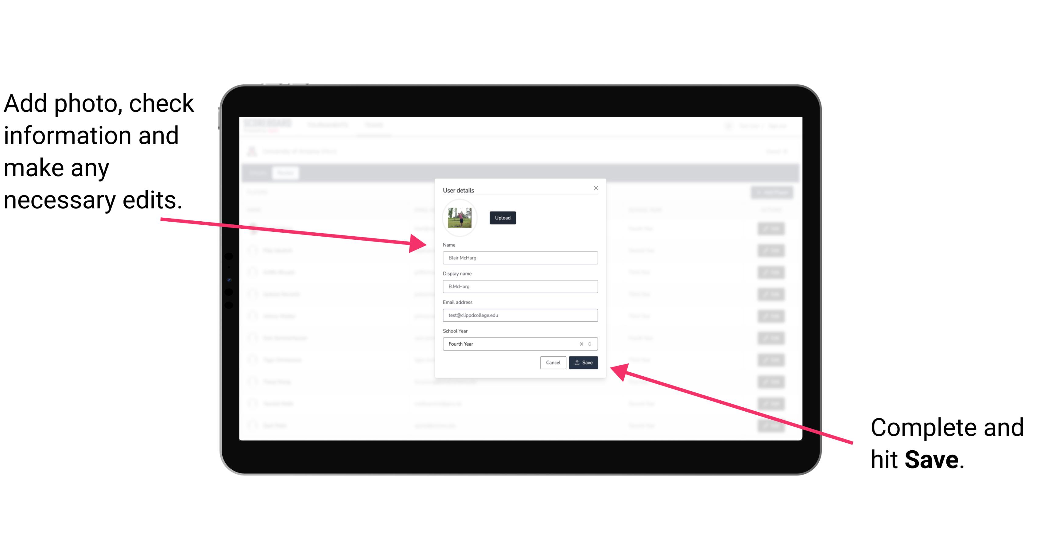Expand the School Year dropdown
1040x559 pixels.
click(591, 343)
